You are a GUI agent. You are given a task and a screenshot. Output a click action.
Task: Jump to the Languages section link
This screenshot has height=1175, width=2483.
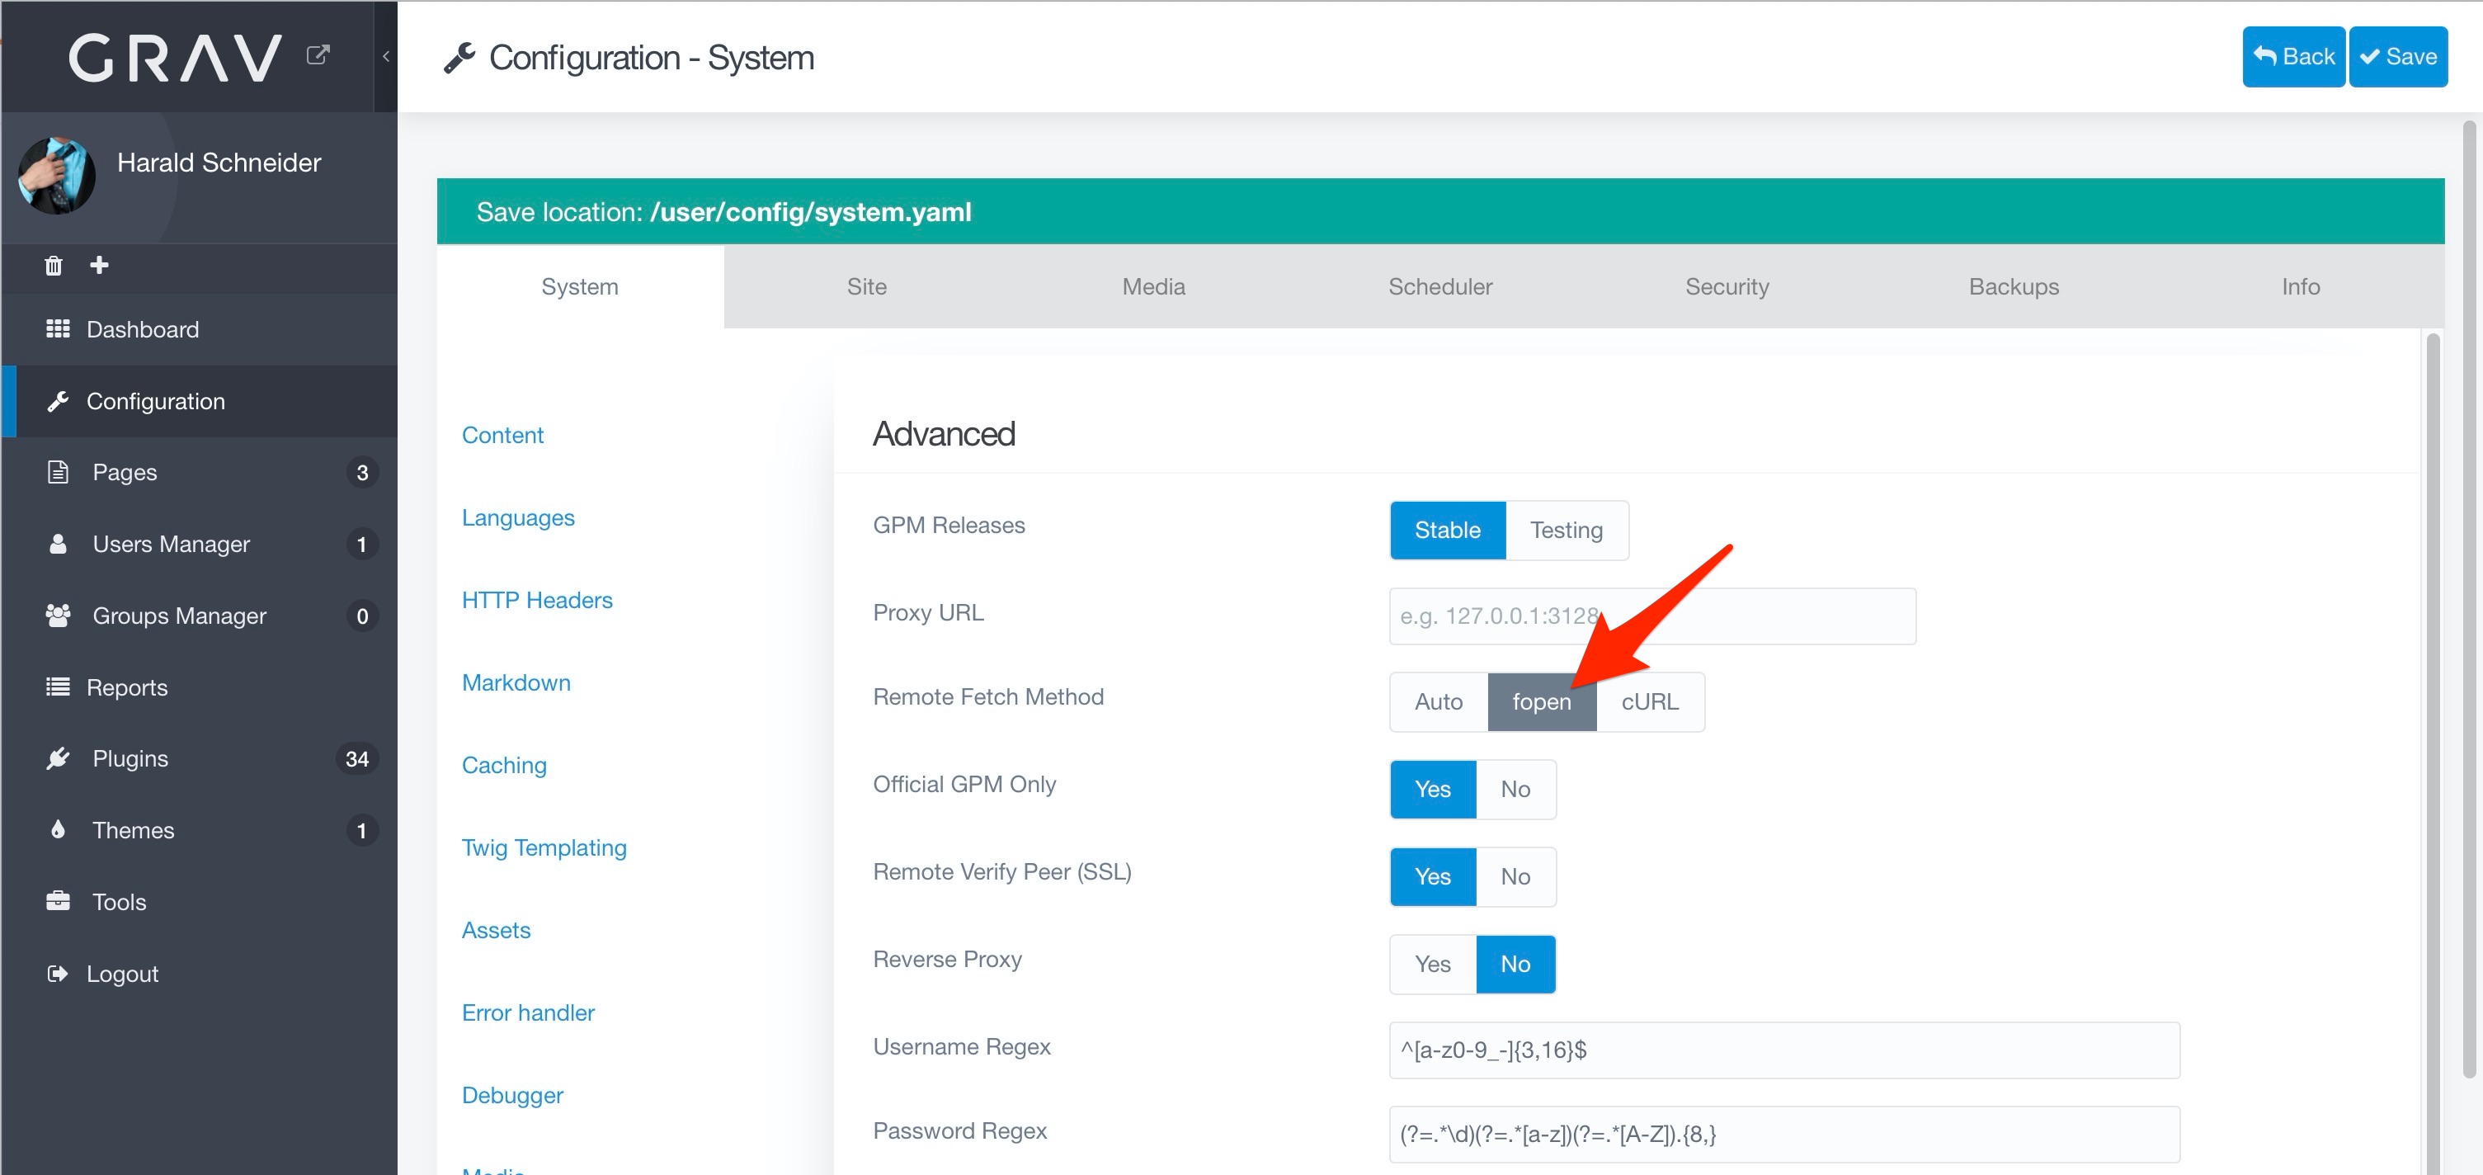click(x=517, y=517)
